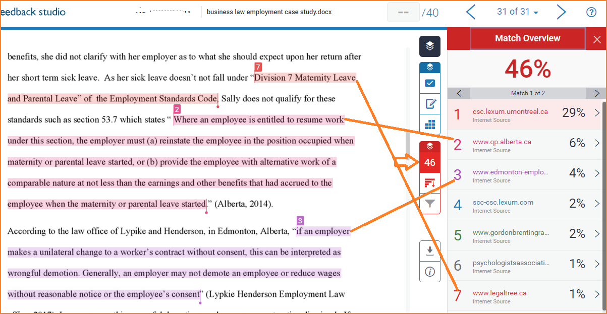
Task: Open the rubric grid icon
Action: 430,125
